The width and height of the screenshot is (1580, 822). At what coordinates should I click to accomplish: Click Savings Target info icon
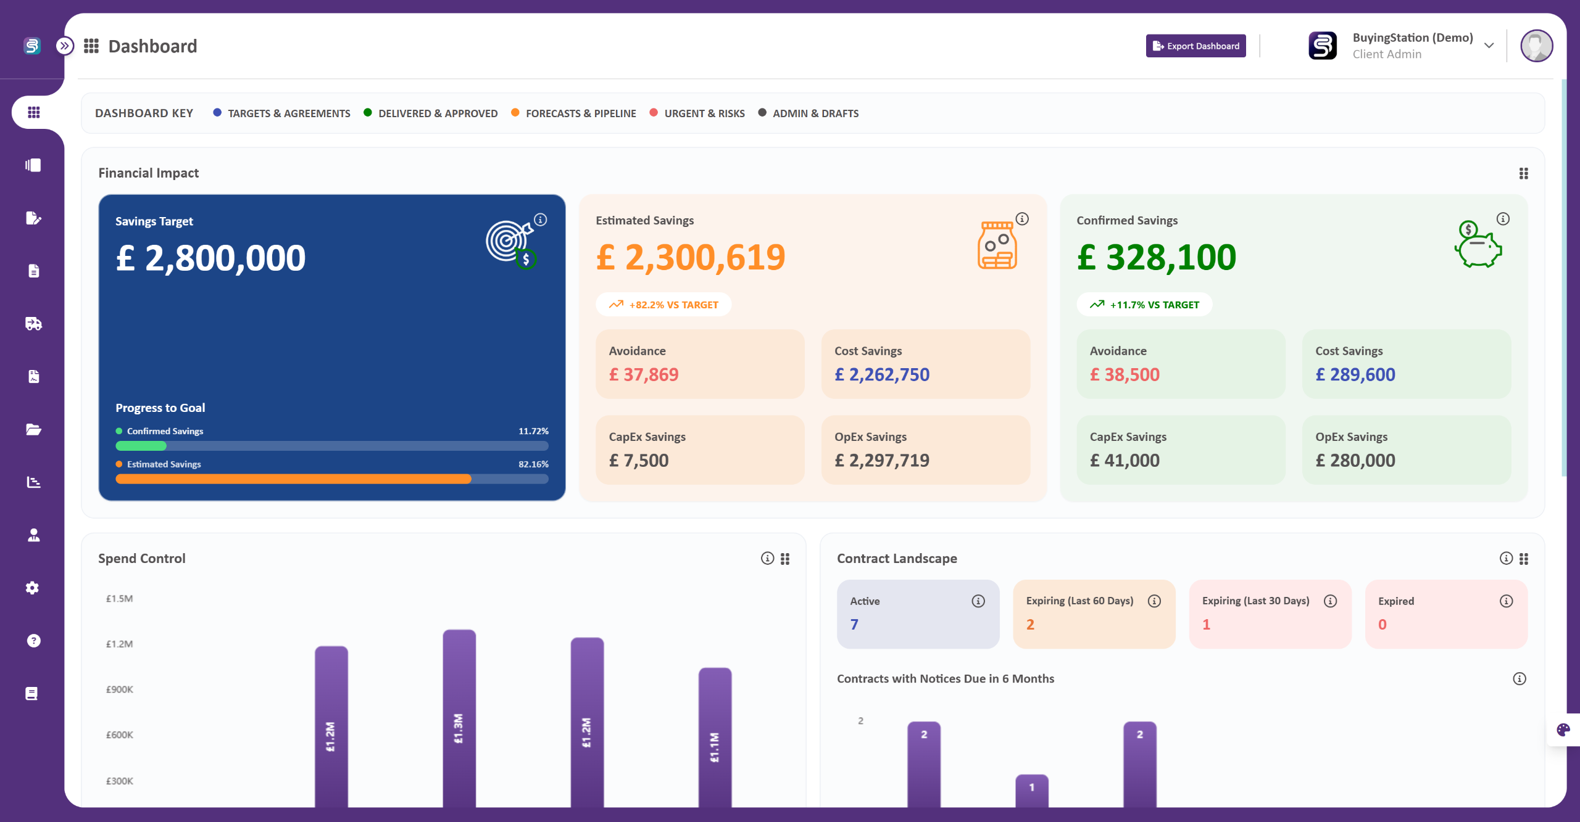coord(541,220)
